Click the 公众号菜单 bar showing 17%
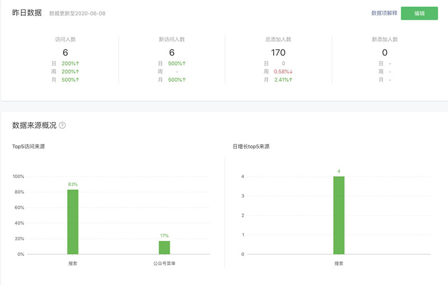 tap(164, 247)
